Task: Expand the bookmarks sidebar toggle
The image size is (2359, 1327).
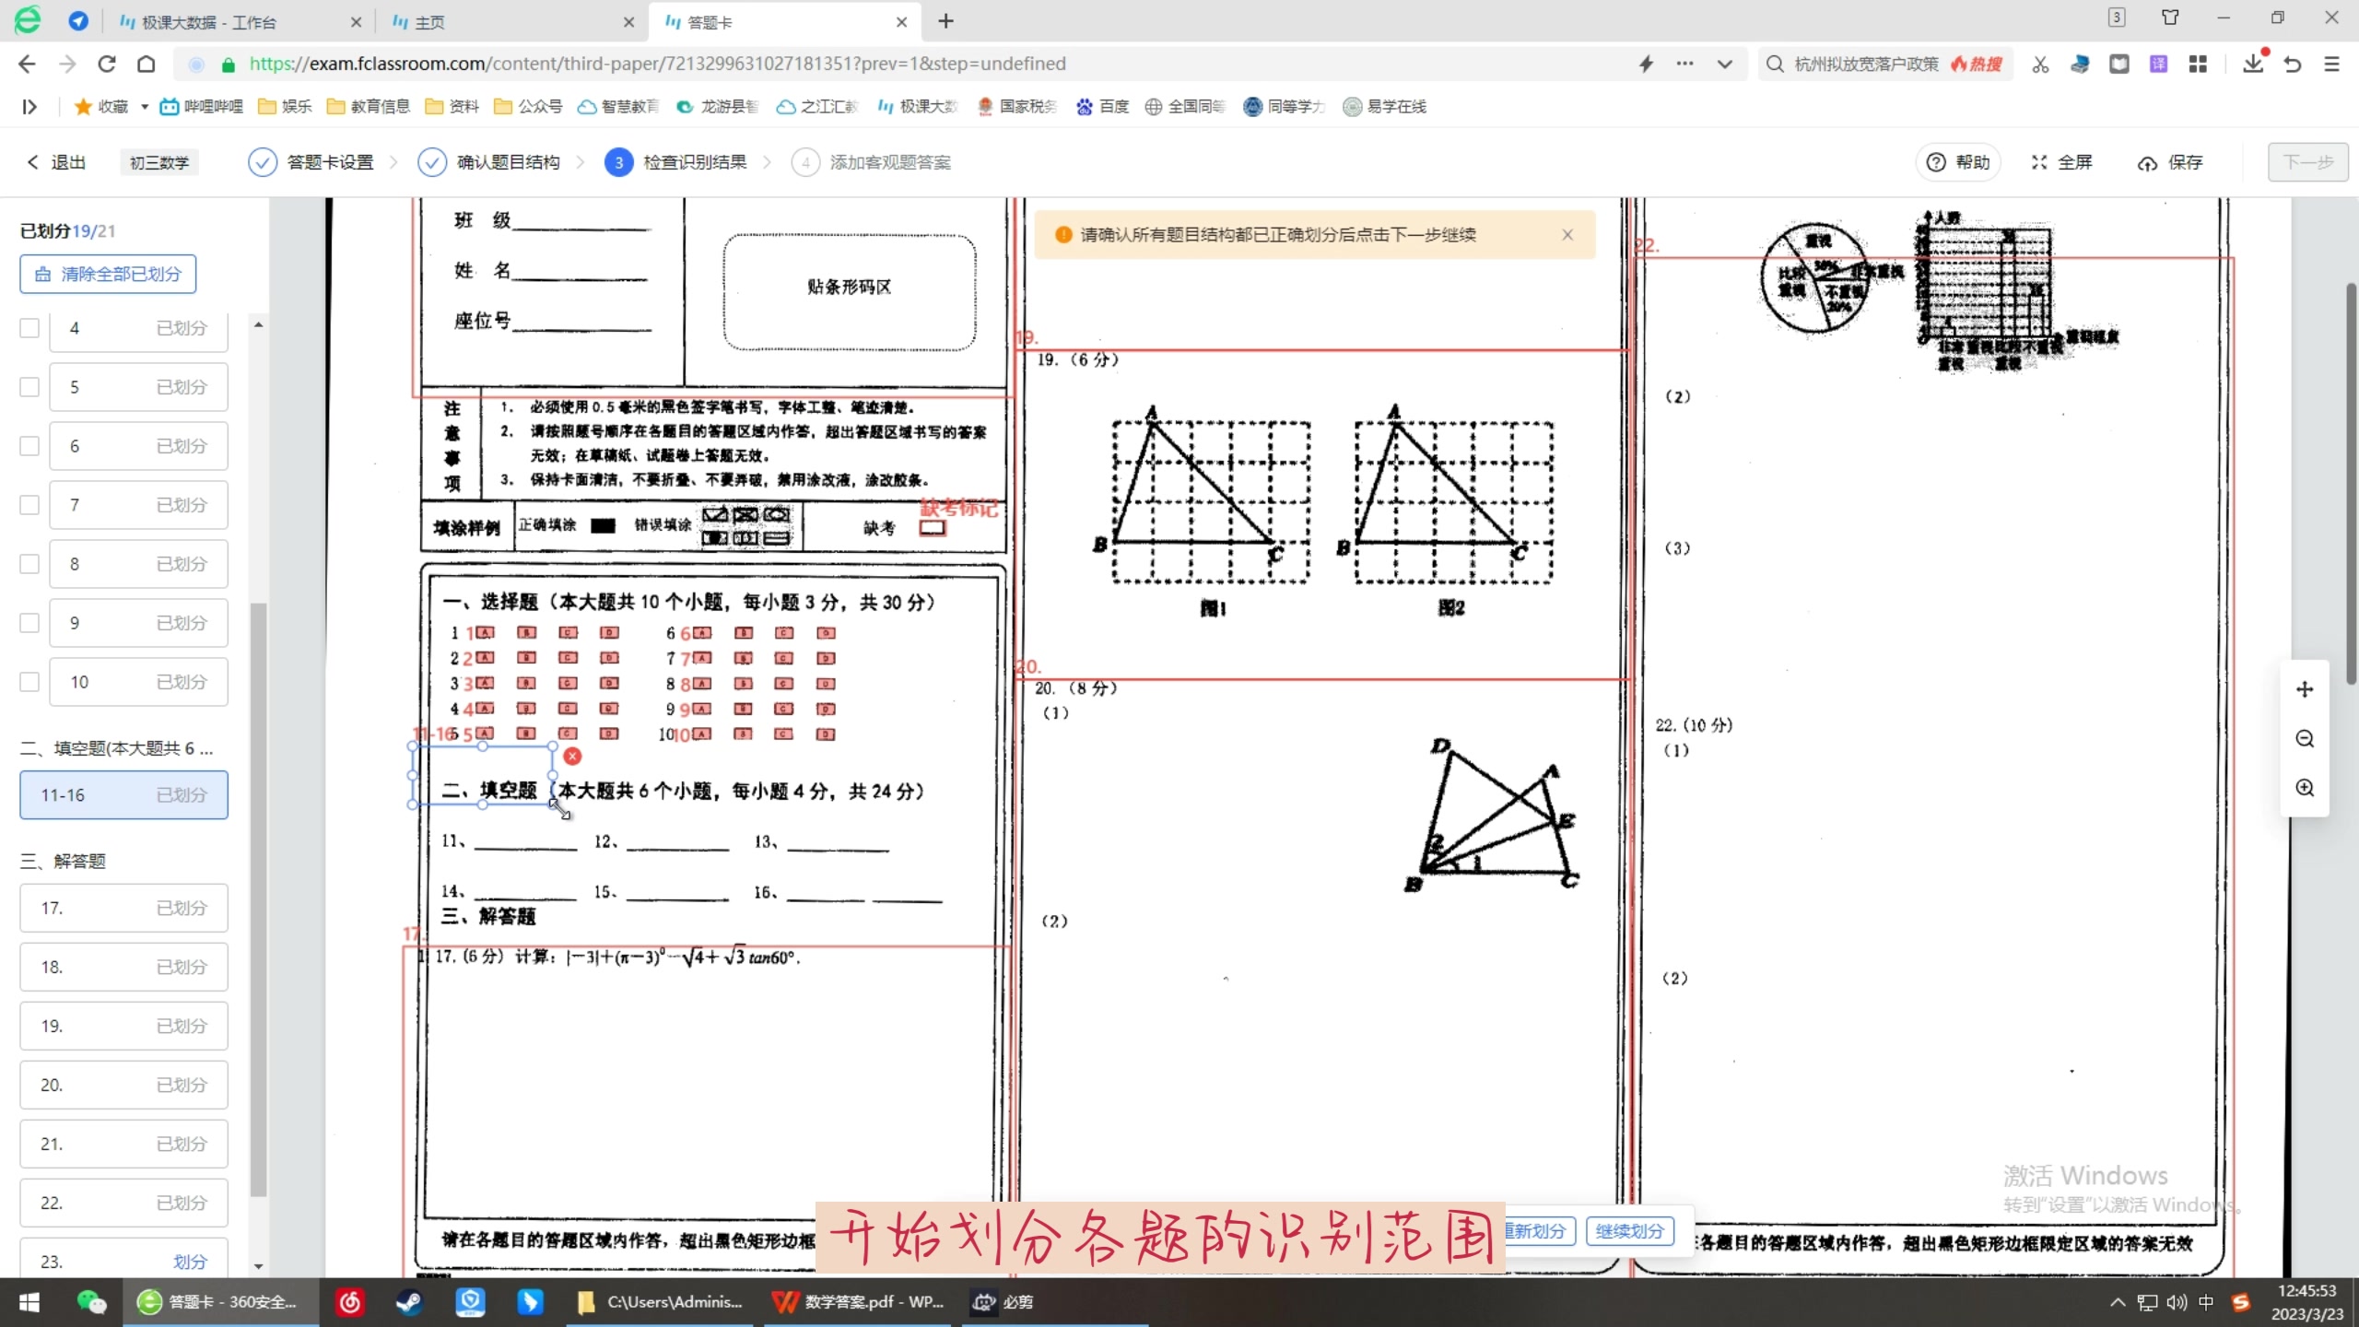Action: click(29, 107)
